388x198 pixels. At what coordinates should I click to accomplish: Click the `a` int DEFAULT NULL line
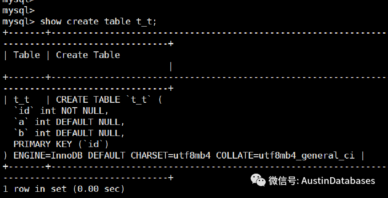[x=69, y=122]
